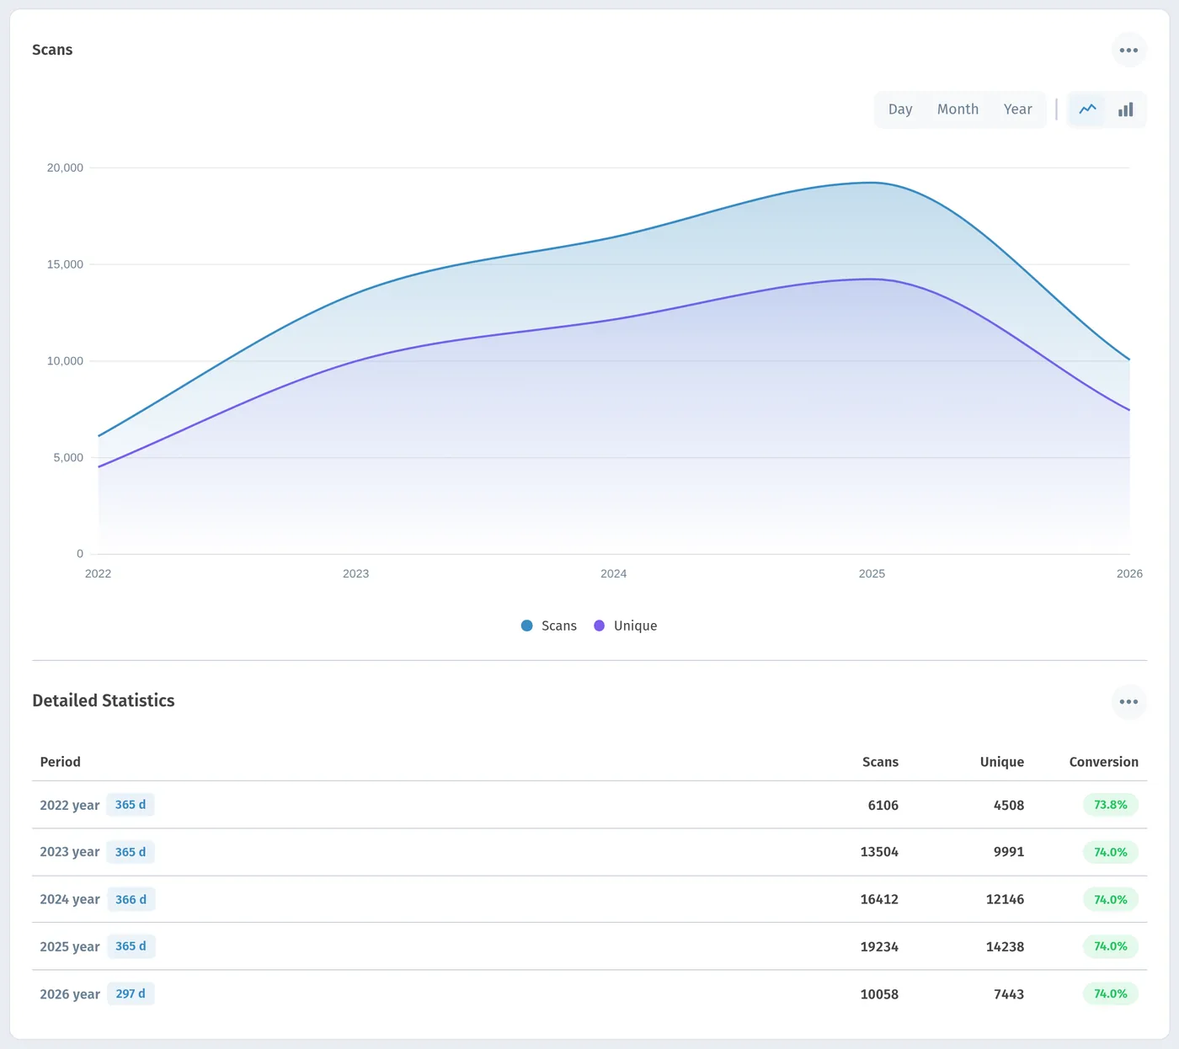The height and width of the screenshot is (1049, 1179).
Task: Select the Month time range
Action: (958, 109)
